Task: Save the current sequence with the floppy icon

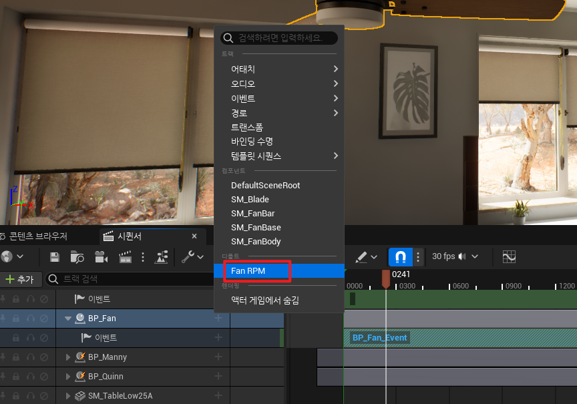Action: (x=55, y=257)
